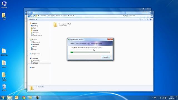Image resolution: width=178 pixels, height=100 pixels.
Task: Select Raccolte in navigation pane
Action: pyautogui.click(x=34, y=40)
